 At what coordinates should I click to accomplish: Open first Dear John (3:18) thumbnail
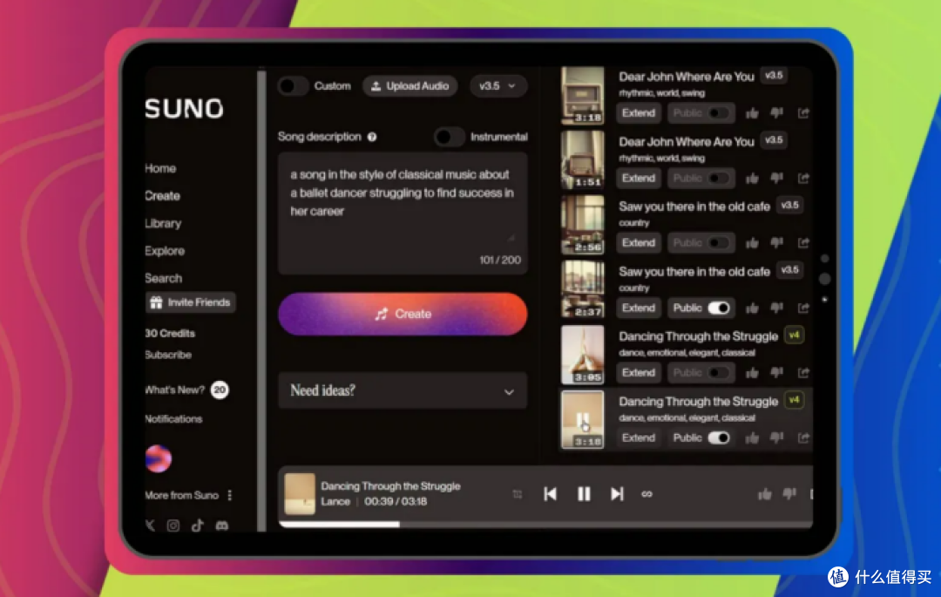pyautogui.click(x=583, y=95)
